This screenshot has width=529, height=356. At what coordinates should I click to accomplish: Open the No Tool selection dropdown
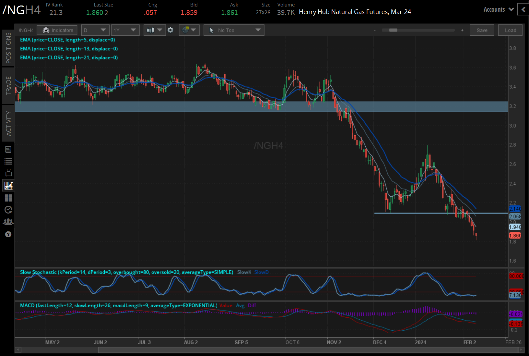[234, 30]
